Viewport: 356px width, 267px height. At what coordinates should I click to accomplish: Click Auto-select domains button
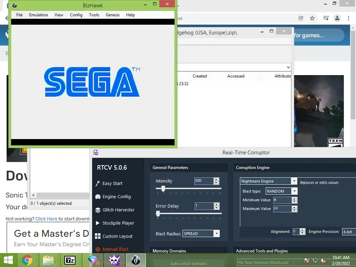click(x=188, y=264)
